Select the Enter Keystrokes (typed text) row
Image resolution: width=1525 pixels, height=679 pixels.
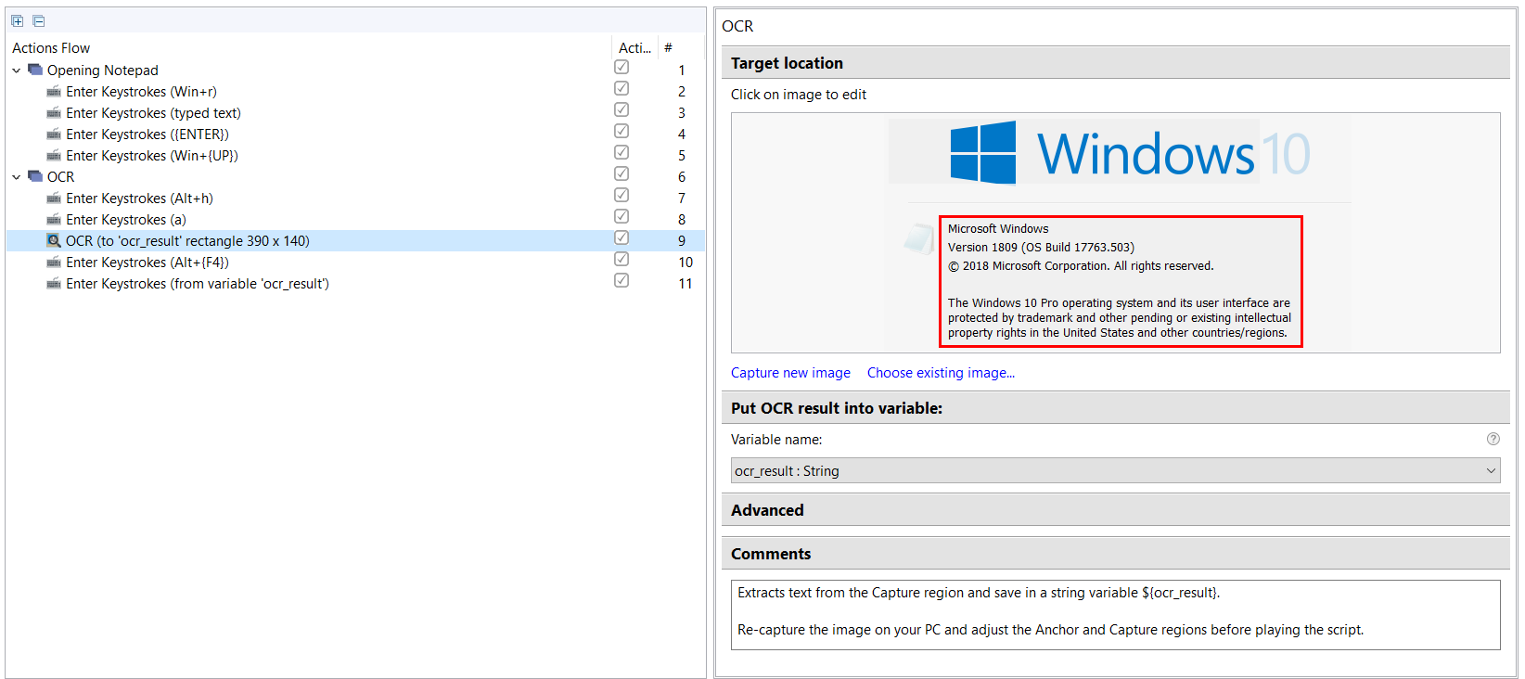(x=355, y=113)
